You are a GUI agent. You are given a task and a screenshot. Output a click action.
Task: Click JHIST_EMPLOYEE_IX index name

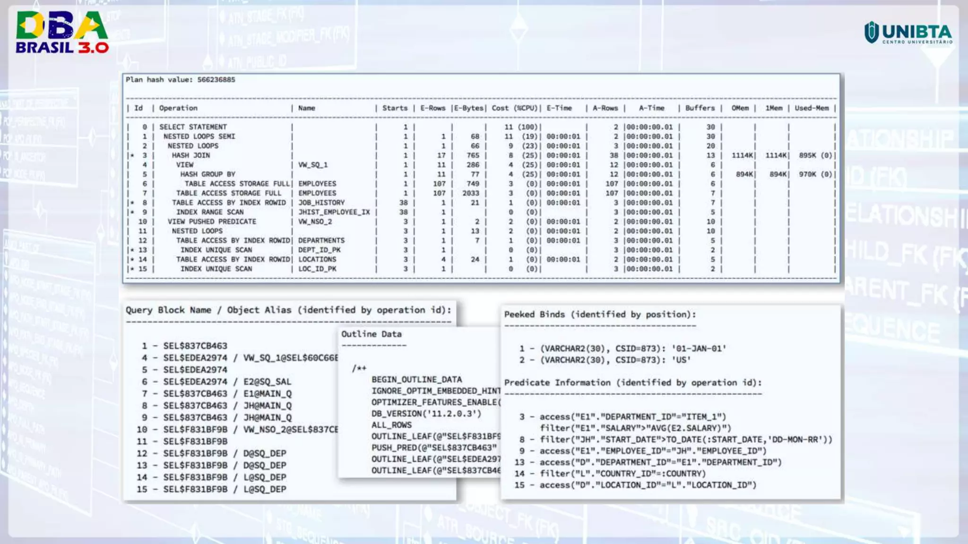click(x=334, y=212)
